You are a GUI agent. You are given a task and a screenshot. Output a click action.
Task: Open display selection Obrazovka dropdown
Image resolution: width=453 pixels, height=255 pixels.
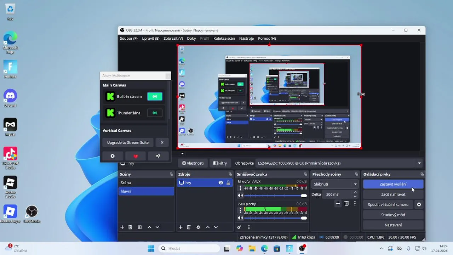339,163
